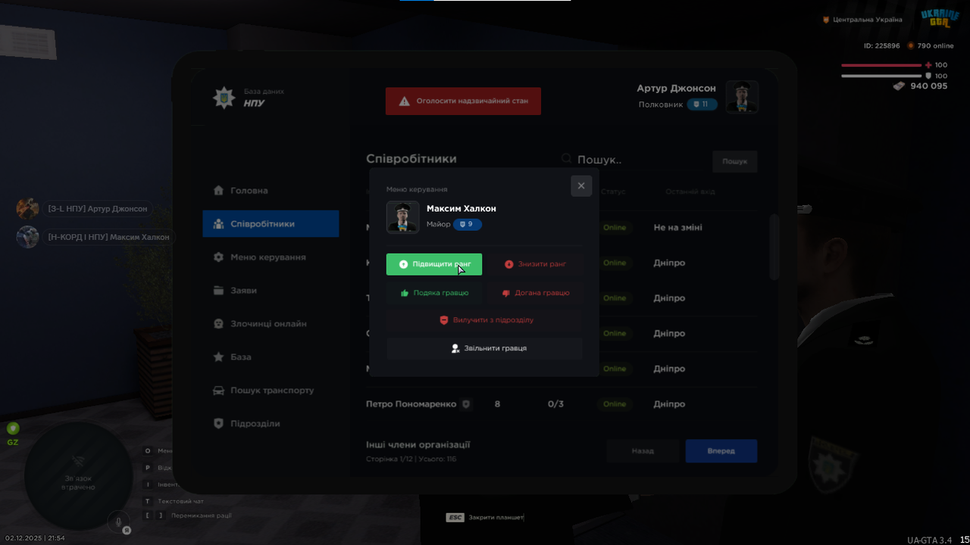Click the shield icon for Підрозділи

(219, 424)
